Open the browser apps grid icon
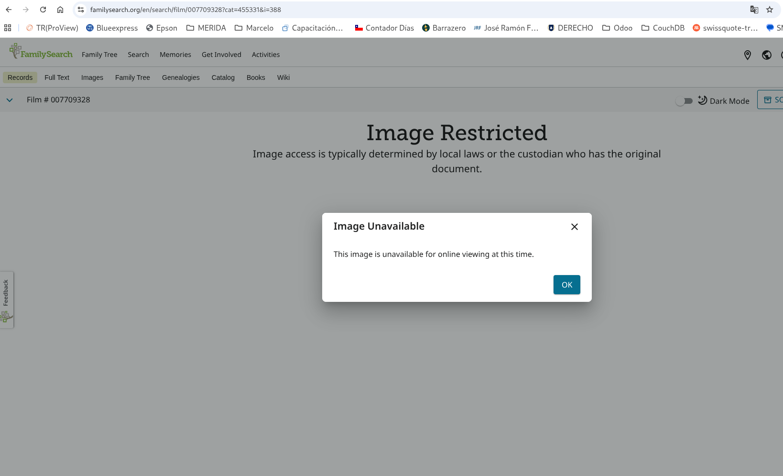The width and height of the screenshot is (783, 476). point(8,28)
